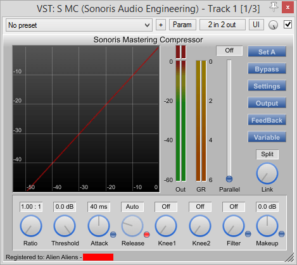297x265 pixels.
Task: Click the Threshold knob
Action: tap(65, 226)
